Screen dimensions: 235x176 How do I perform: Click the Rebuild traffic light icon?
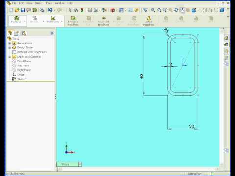pos(82,10)
